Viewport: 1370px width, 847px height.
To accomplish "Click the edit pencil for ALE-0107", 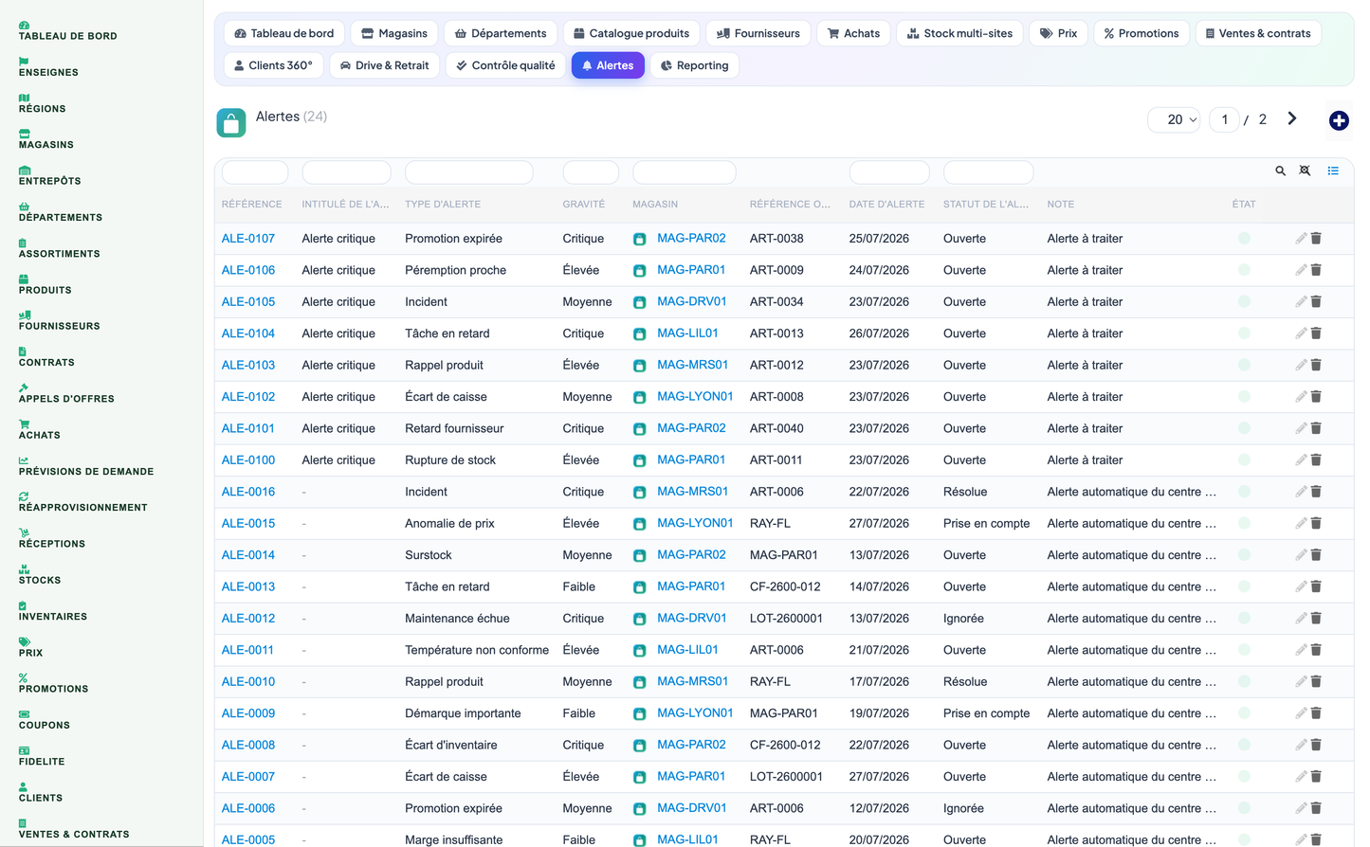I will (1301, 239).
